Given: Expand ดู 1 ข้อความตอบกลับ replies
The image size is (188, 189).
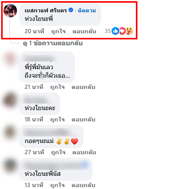Looking at the screenshot, I should 53,43.
